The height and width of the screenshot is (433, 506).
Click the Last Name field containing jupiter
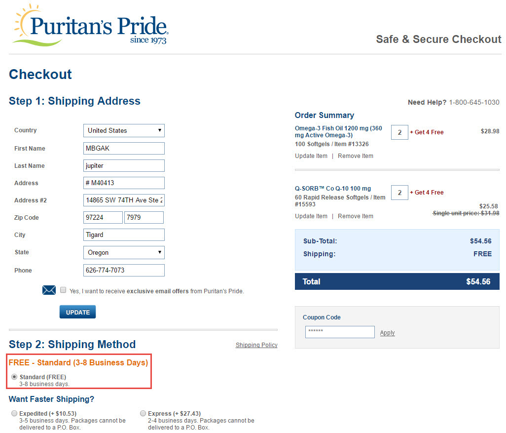click(124, 165)
